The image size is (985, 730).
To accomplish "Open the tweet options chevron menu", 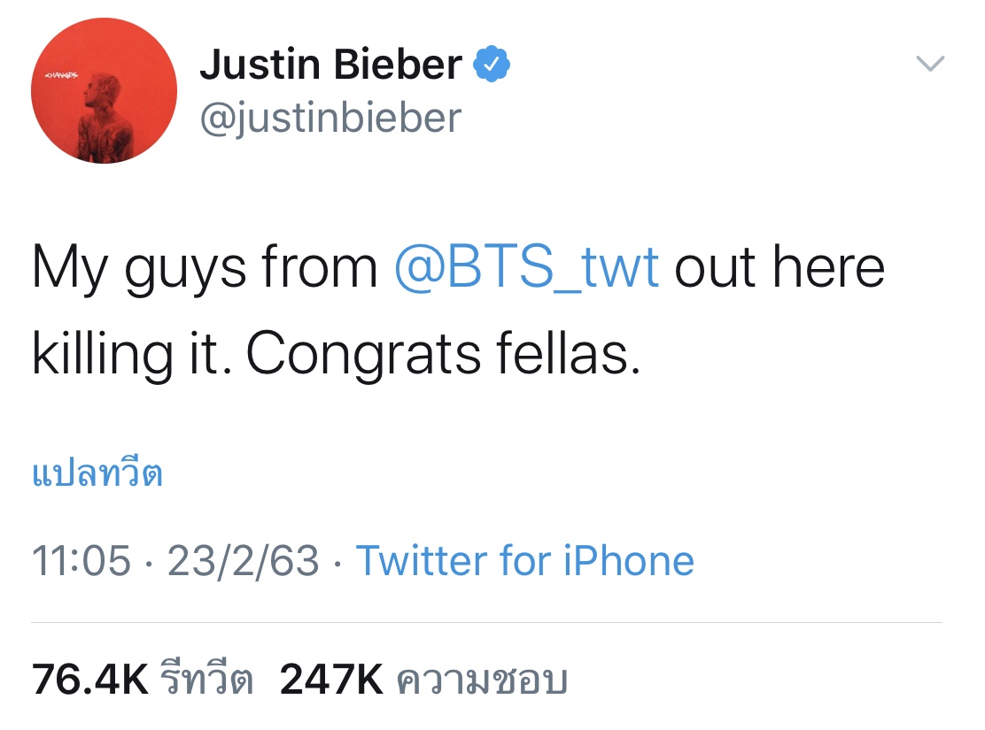I will click(929, 64).
